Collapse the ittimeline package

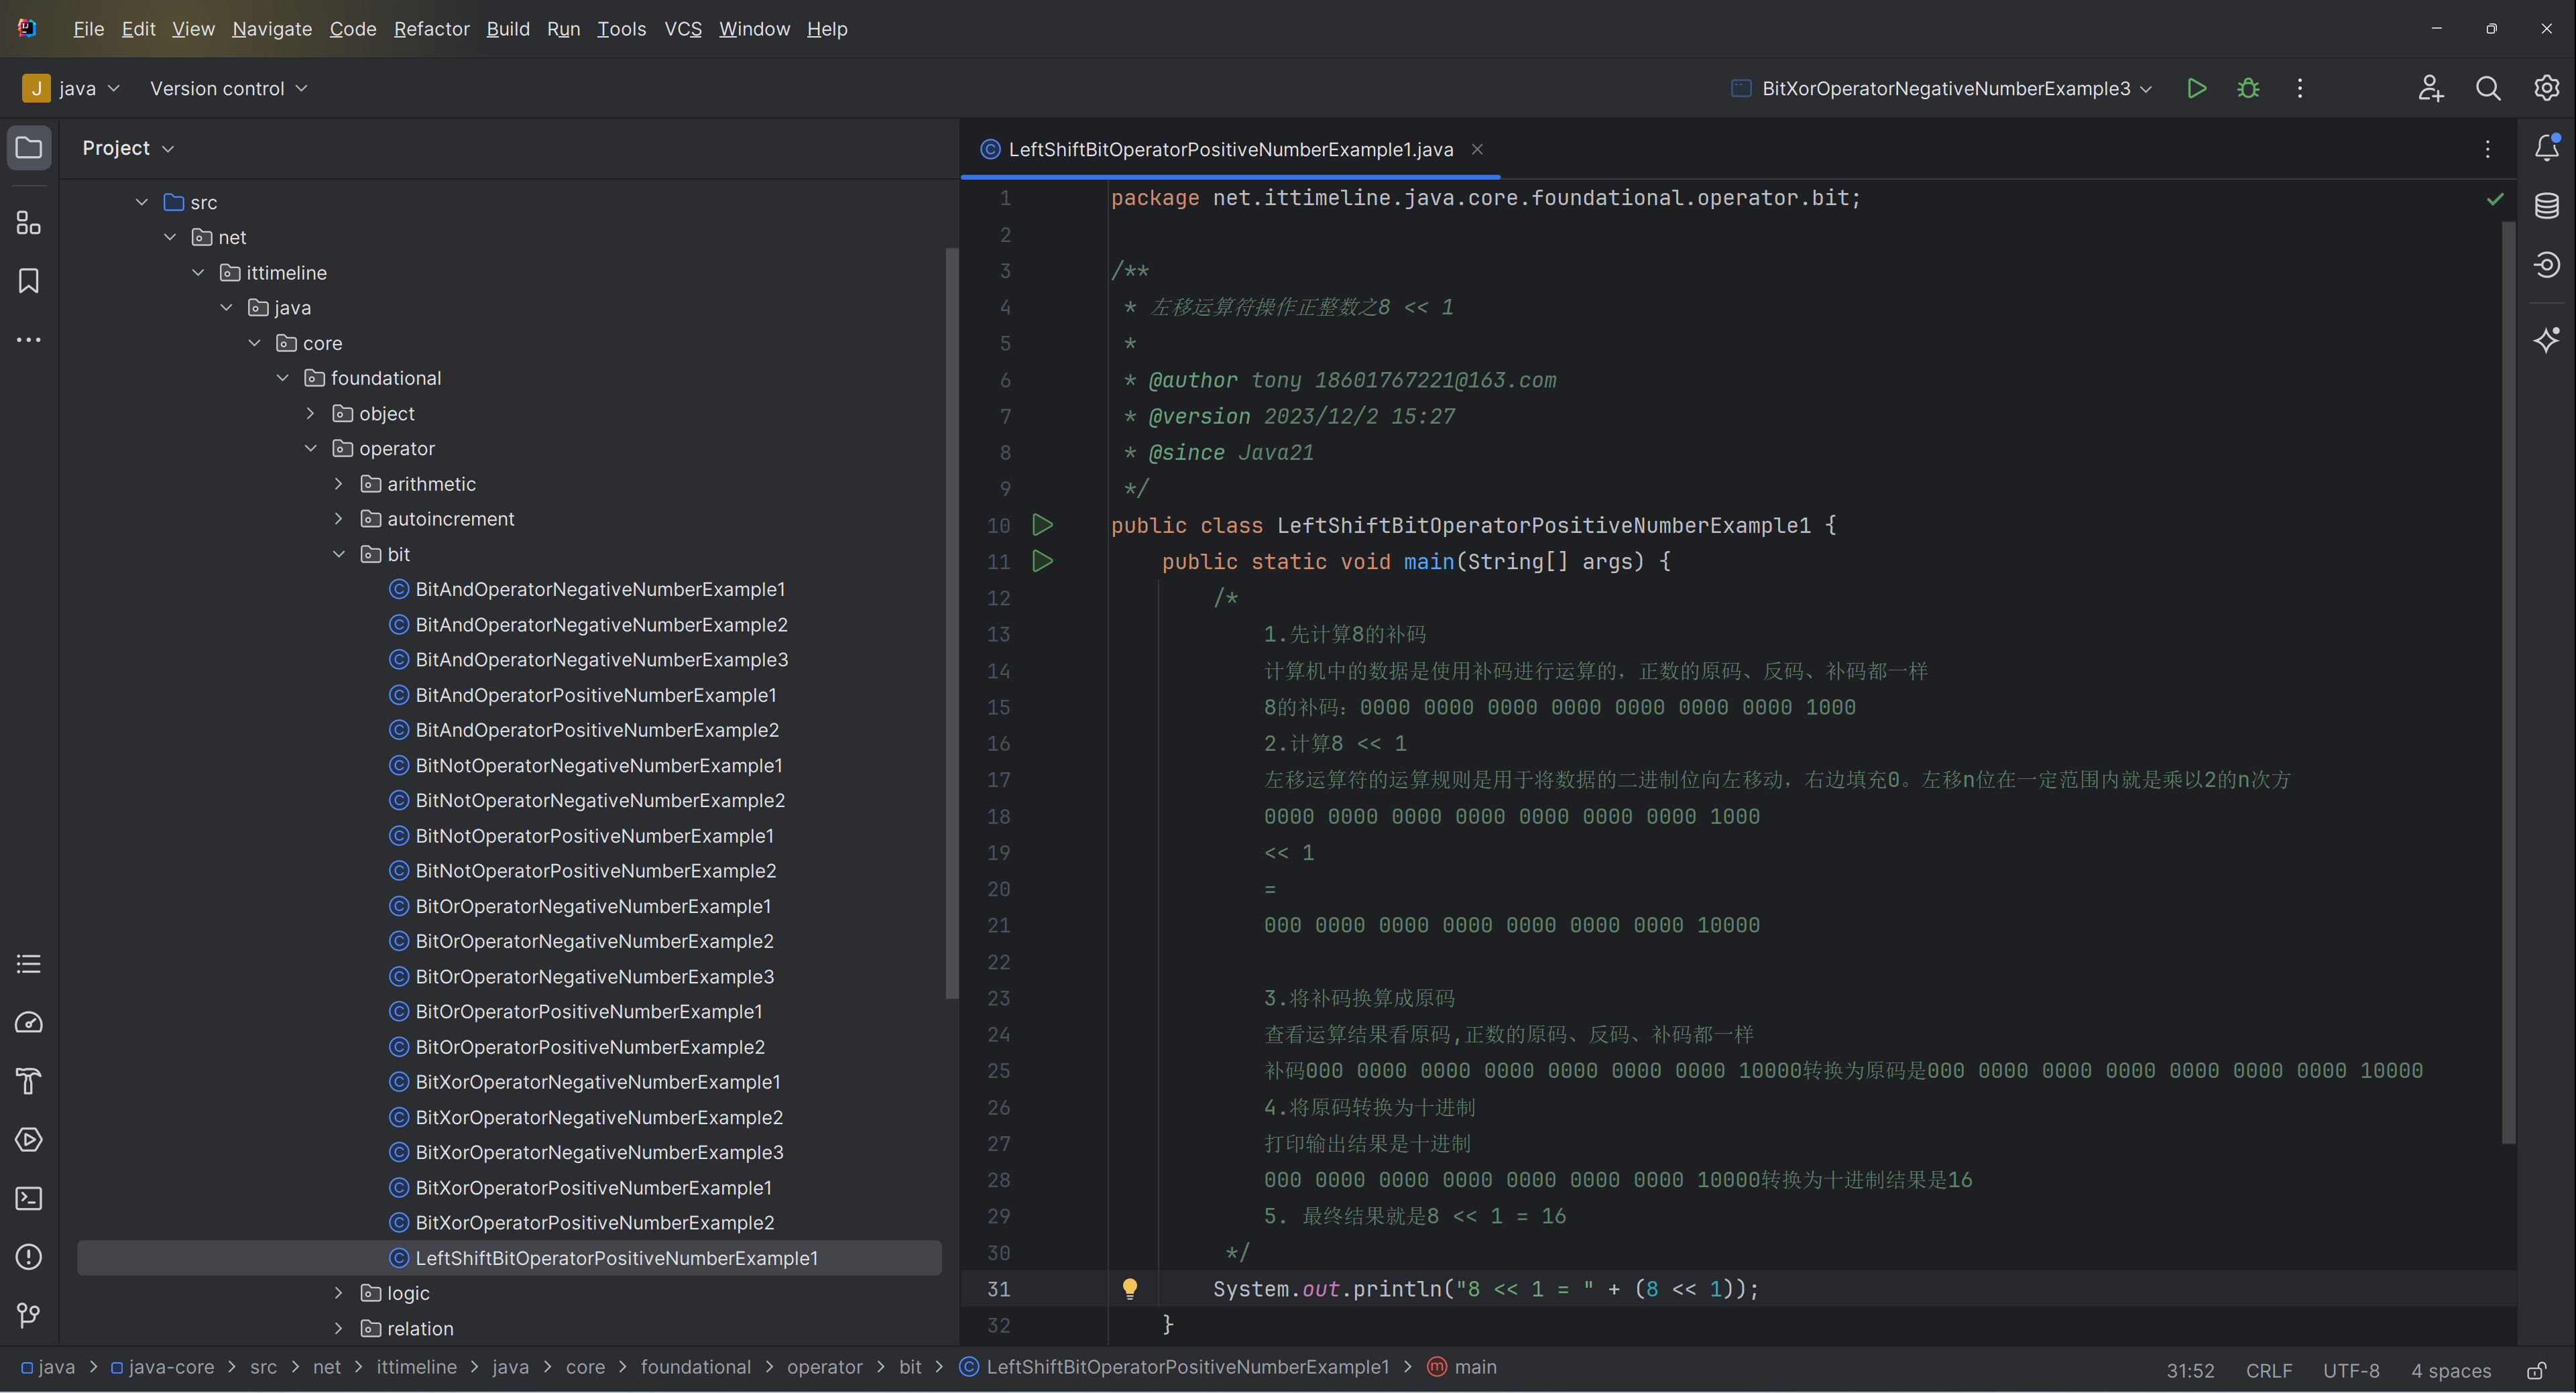(198, 272)
